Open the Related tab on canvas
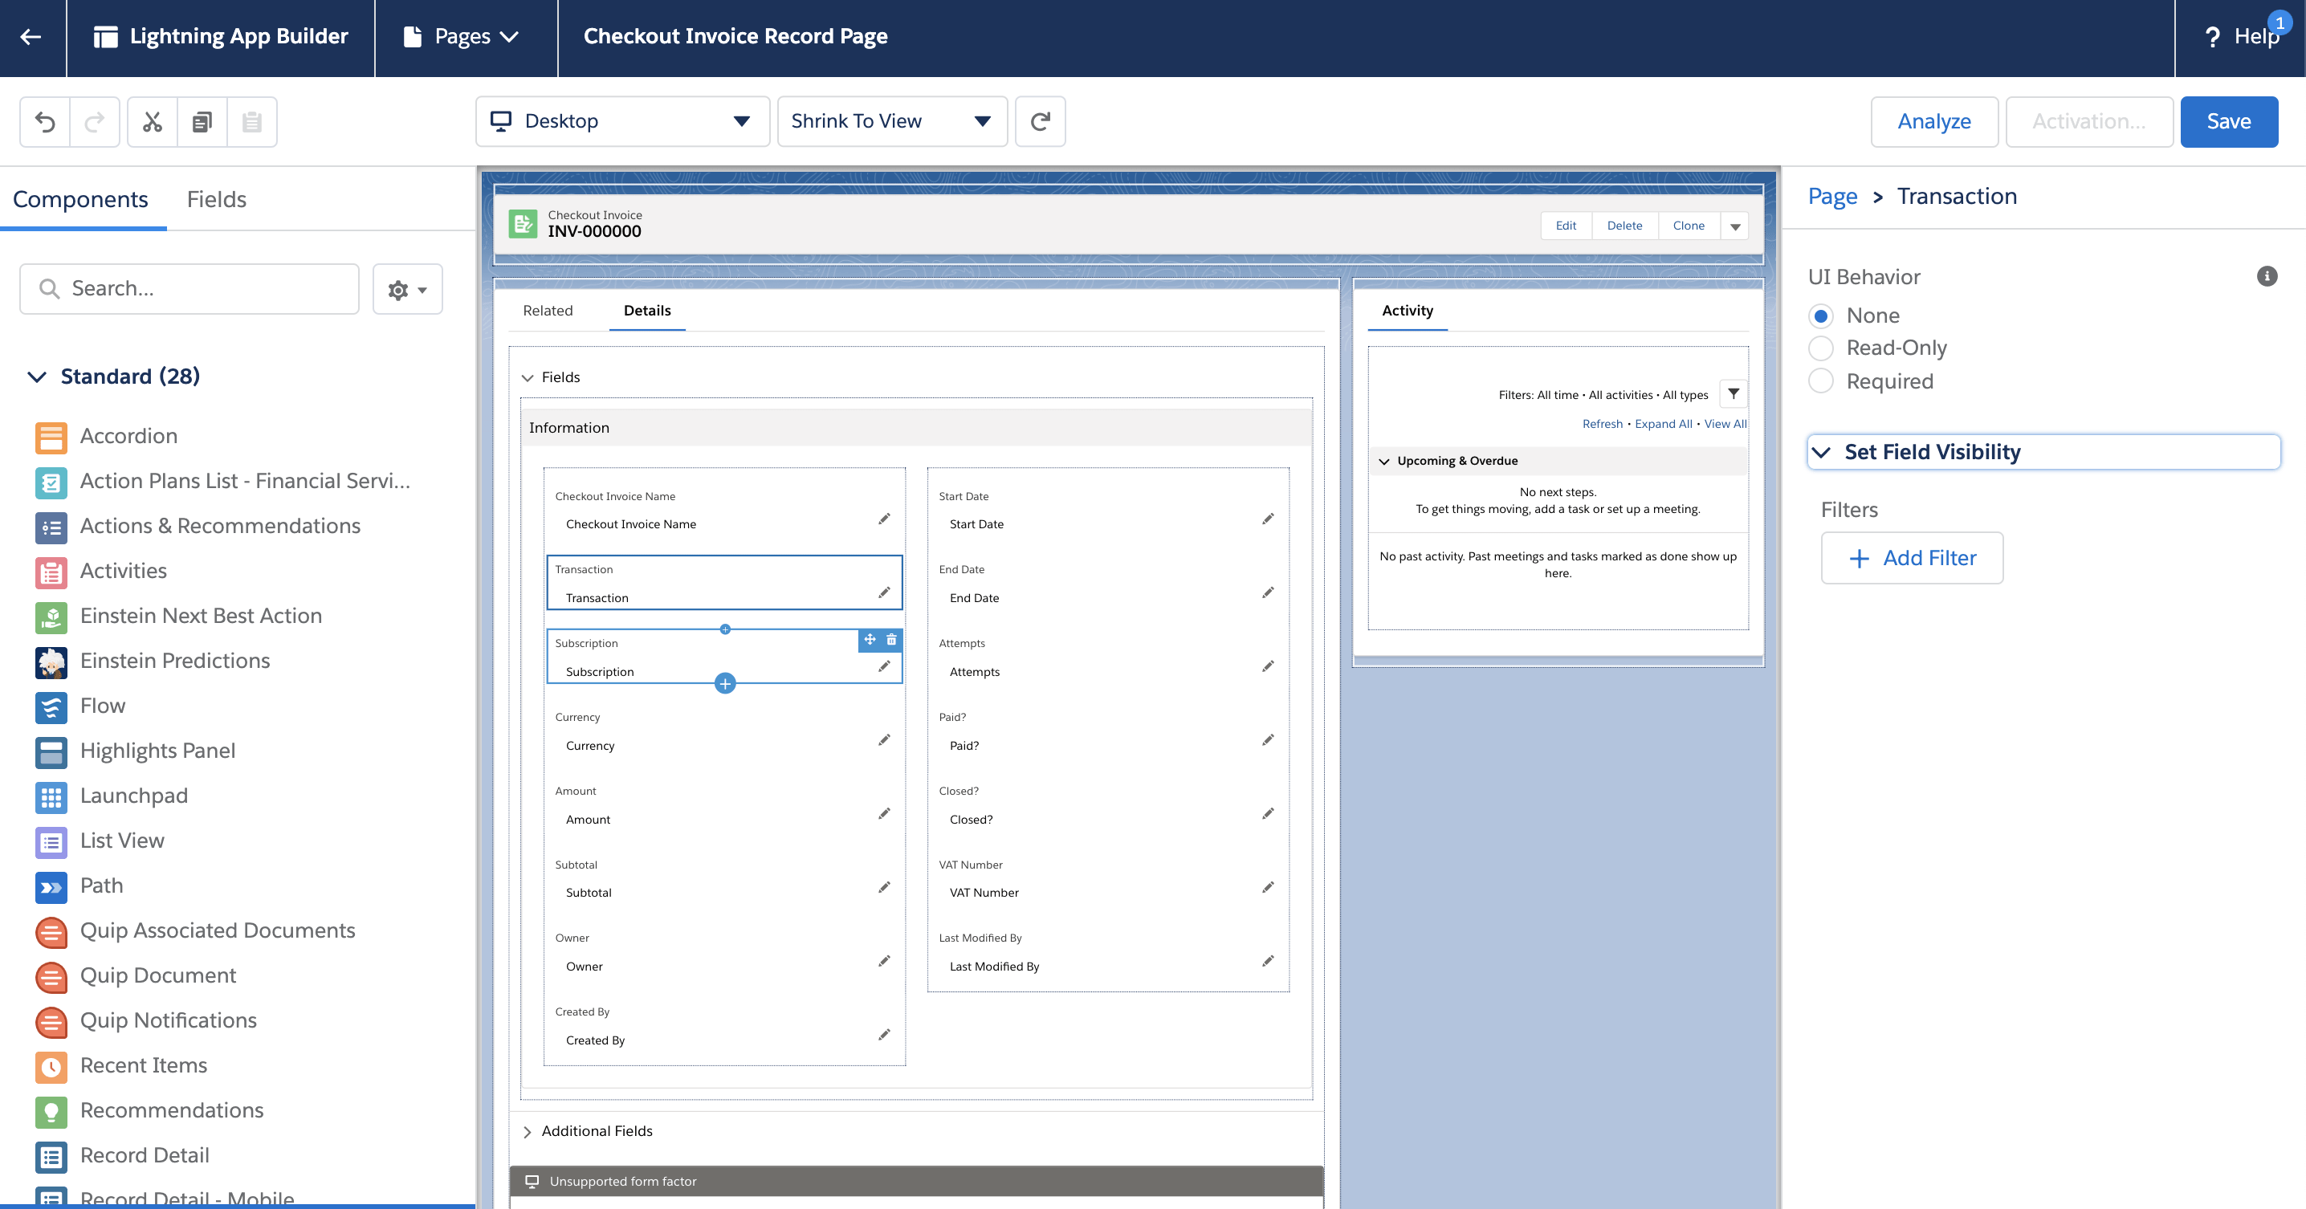Viewport: 2306px width, 1209px height. tap(548, 311)
